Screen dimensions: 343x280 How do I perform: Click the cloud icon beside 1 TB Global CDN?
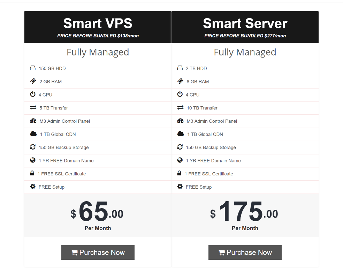click(33, 134)
